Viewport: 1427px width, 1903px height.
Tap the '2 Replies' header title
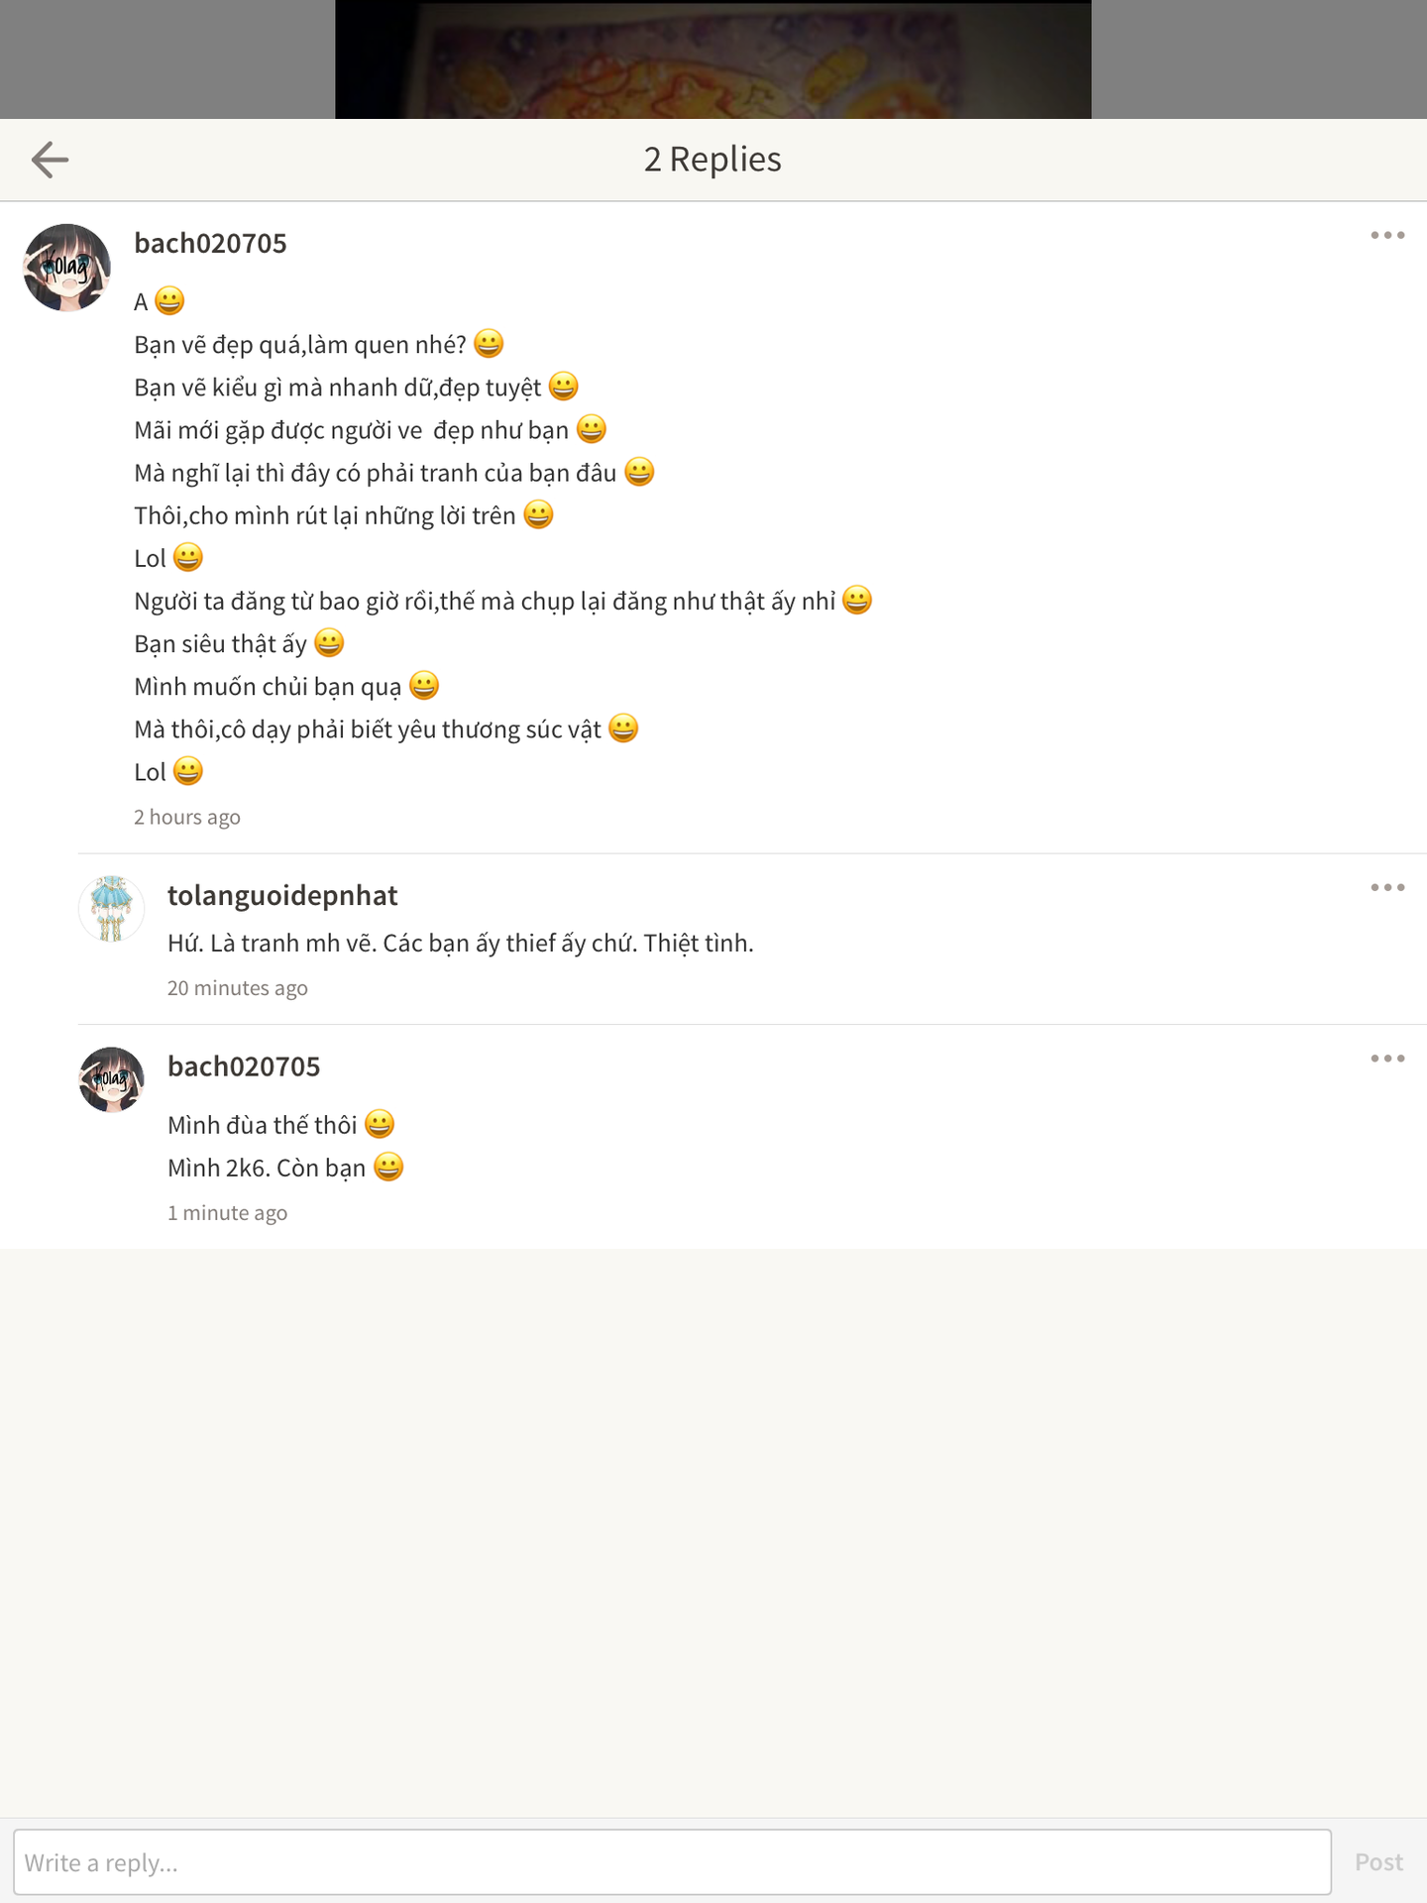pos(713,160)
